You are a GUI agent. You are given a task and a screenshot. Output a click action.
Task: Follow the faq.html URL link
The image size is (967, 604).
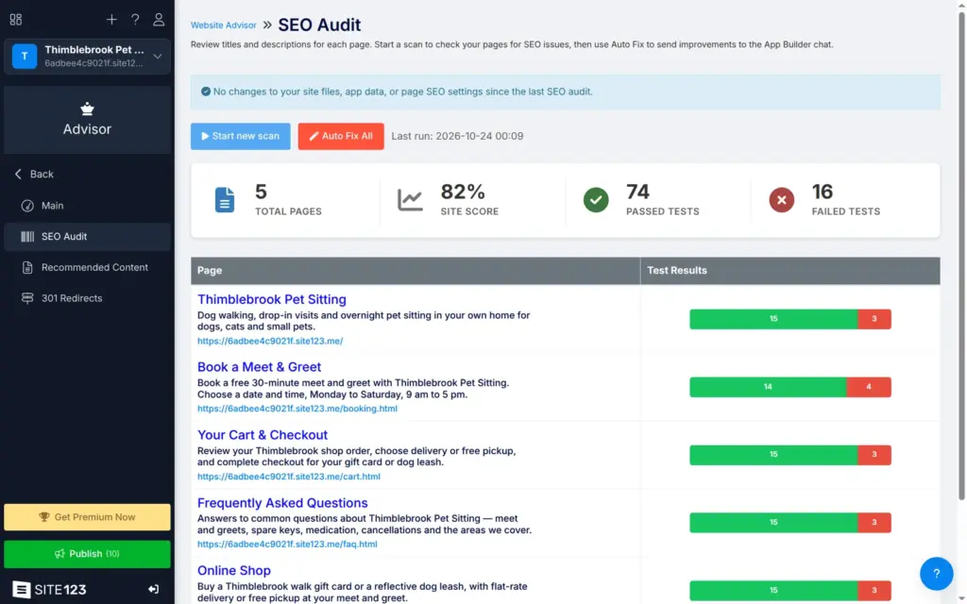pyautogui.click(x=287, y=545)
